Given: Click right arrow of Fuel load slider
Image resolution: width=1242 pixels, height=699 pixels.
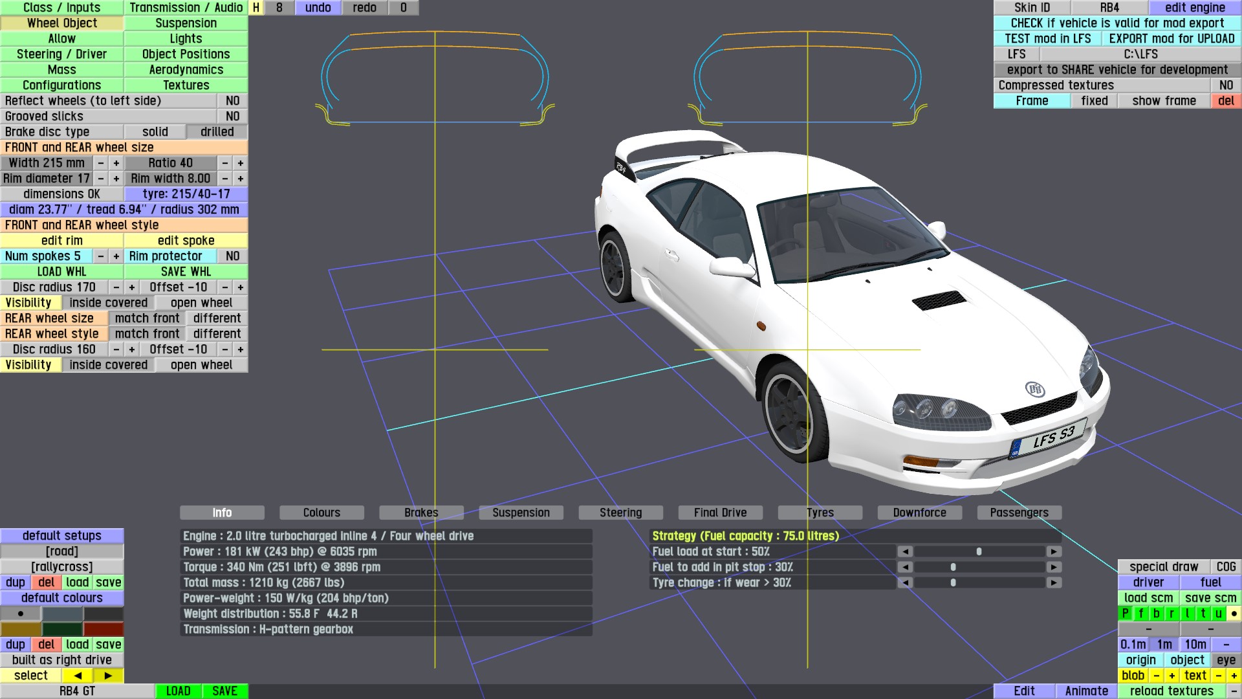Looking at the screenshot, I should [1054, 551].
